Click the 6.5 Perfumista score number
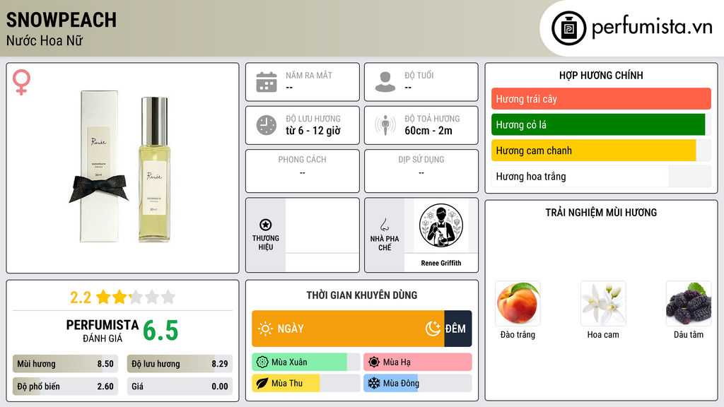 (x=160, y=331)
